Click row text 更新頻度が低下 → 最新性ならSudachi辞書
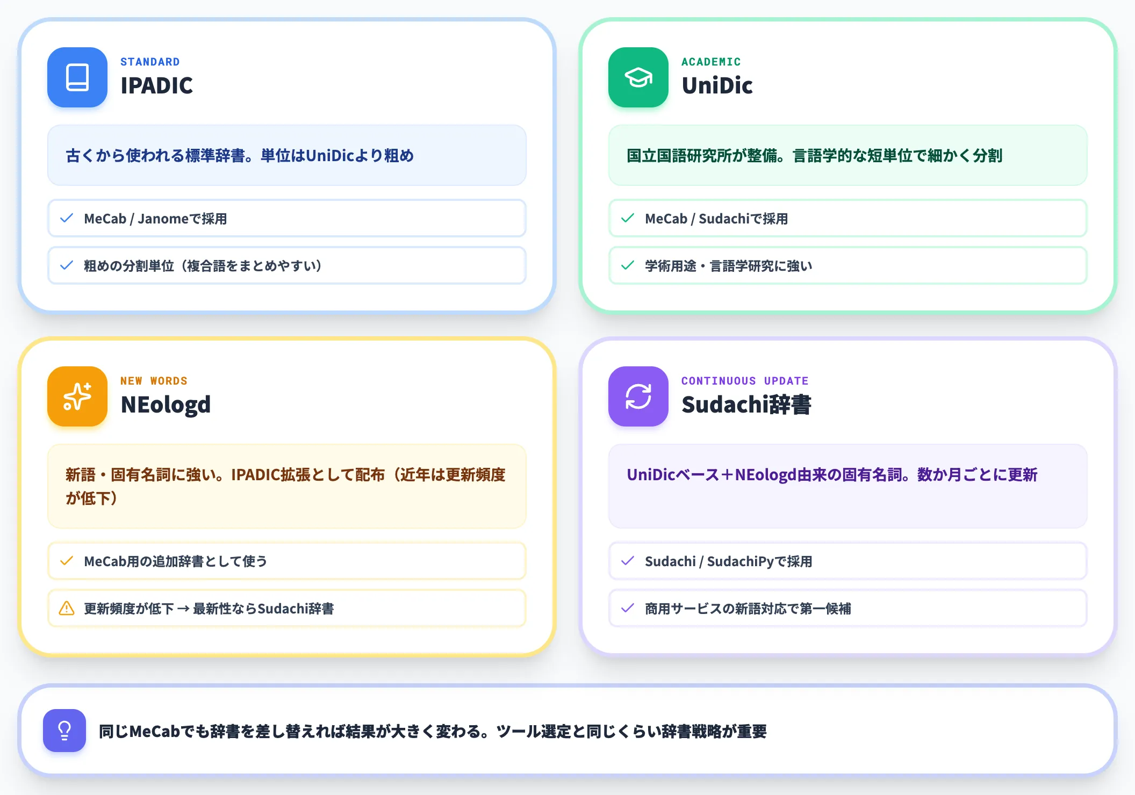The height and width of the screenshot is (795, 1135). click(209, 609)
